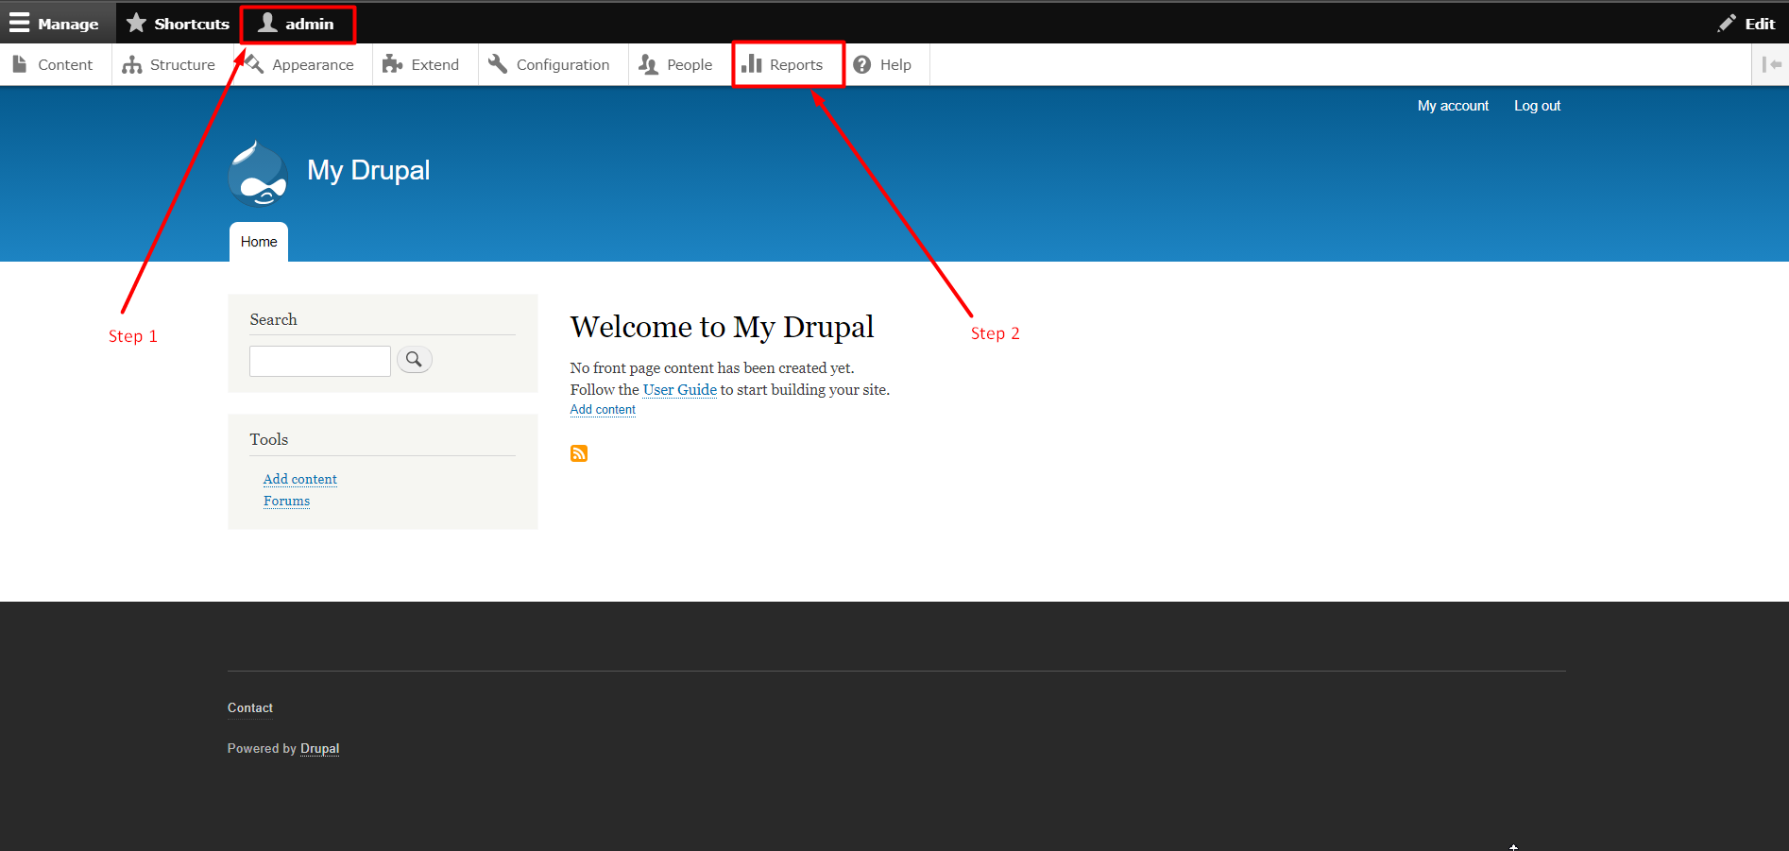Open Add content link under Tools
The image size is (1789, 851).
tap(300, 479)
